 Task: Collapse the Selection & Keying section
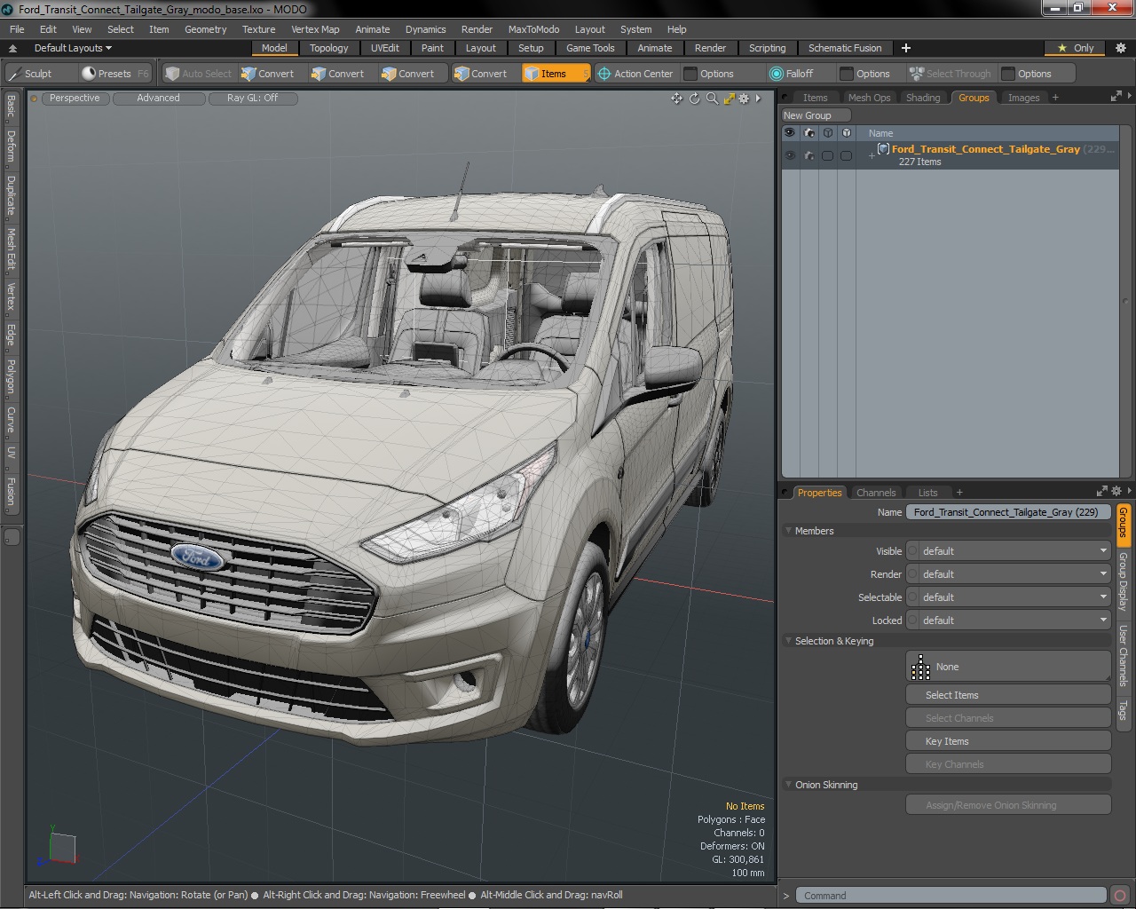tap(788, 641)
